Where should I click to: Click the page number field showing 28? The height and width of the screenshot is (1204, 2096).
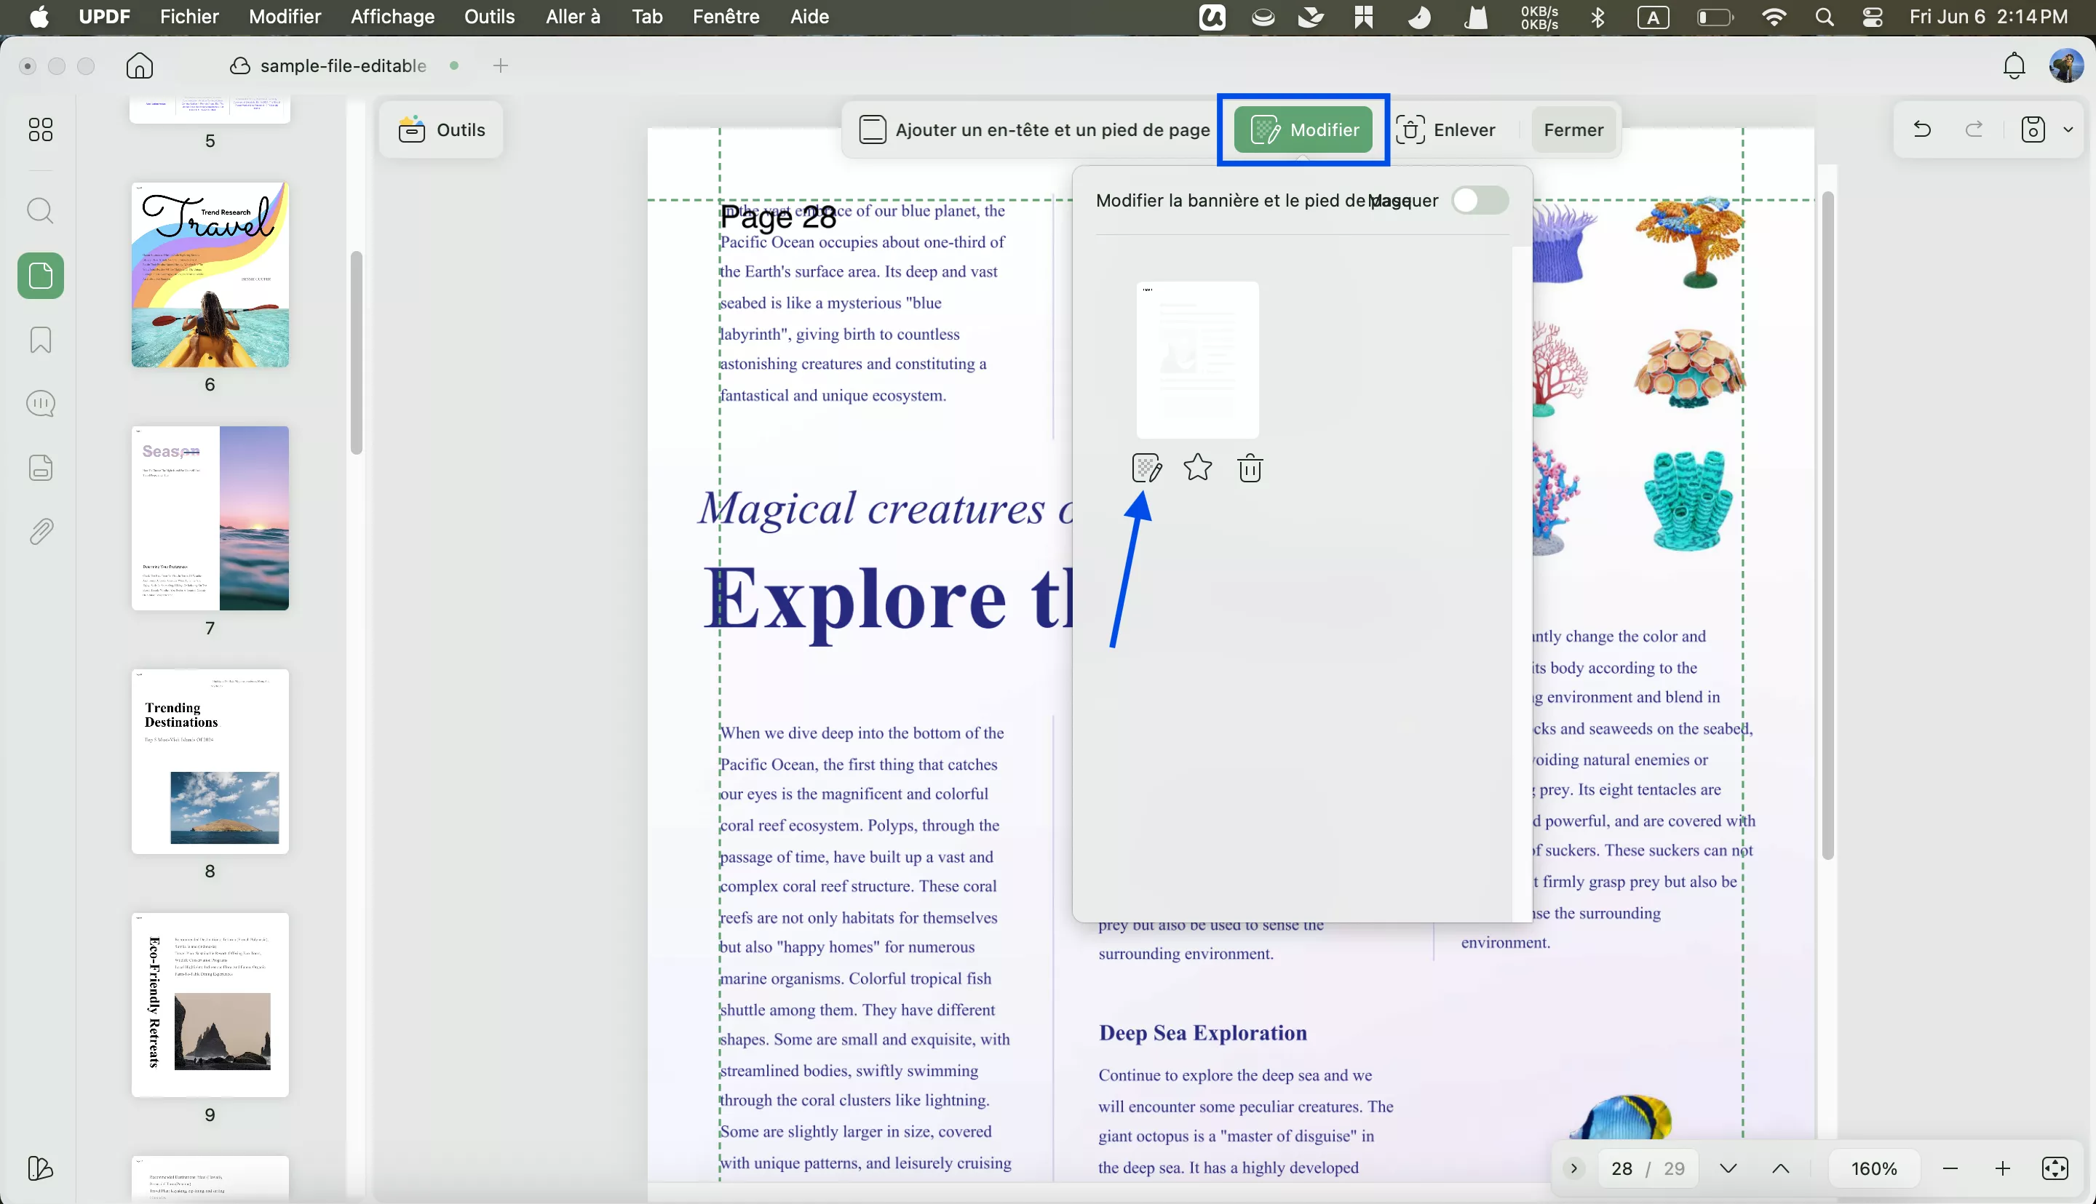[1621, 1168]
